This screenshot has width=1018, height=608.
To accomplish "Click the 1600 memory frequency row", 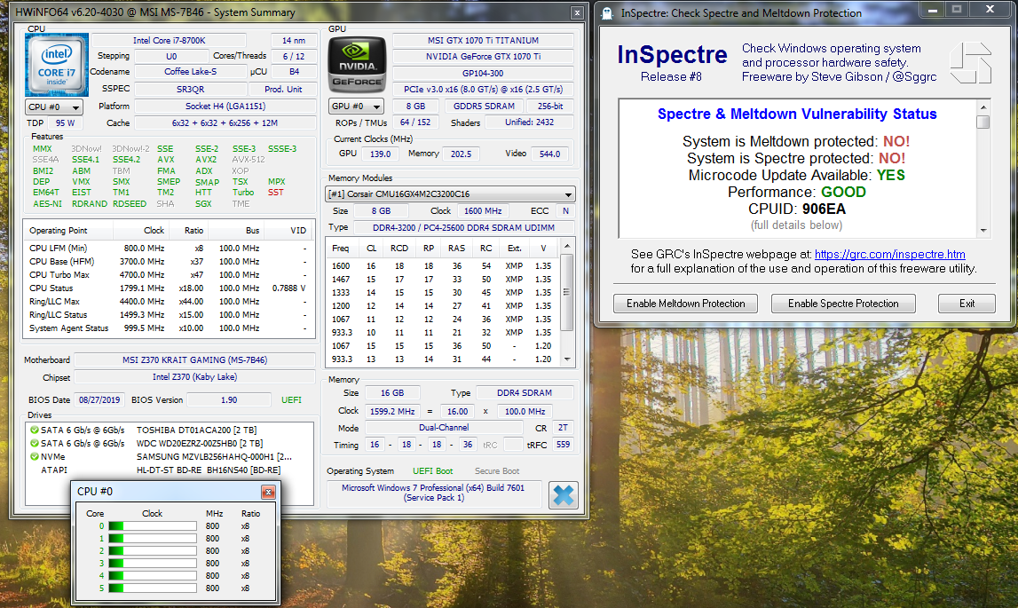I will [x=443, y=265].
